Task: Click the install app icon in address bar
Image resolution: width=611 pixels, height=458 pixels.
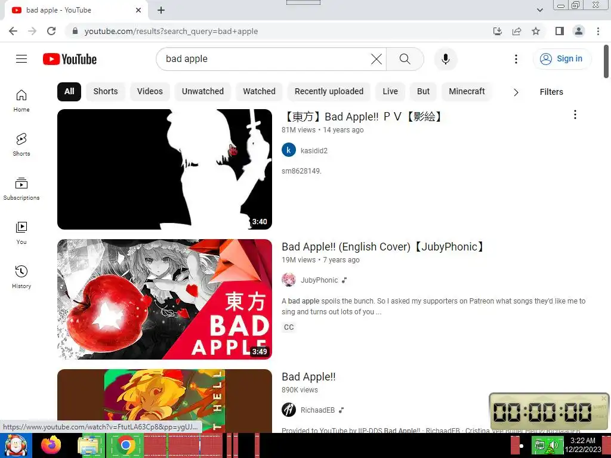Action: [498, 31]
